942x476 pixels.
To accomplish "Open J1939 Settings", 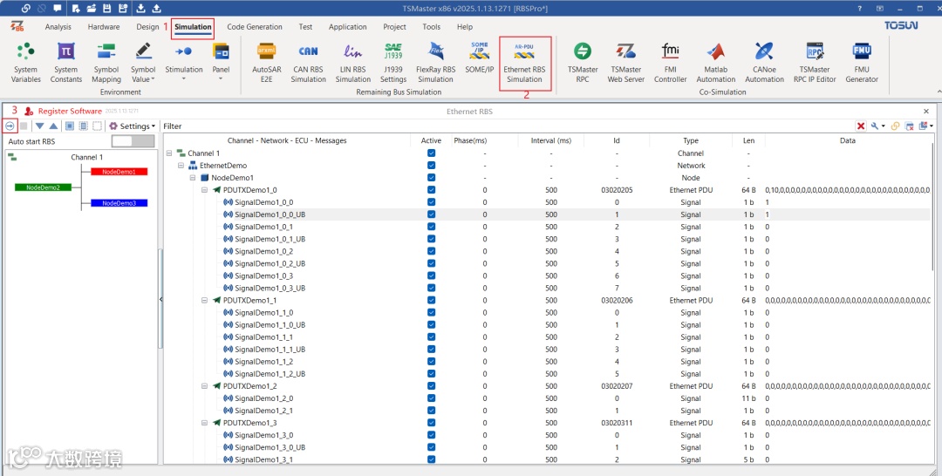I will coord(393,63).
